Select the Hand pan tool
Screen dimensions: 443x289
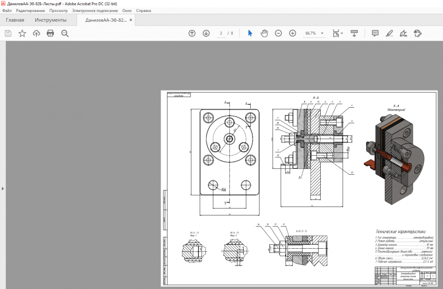264,33
